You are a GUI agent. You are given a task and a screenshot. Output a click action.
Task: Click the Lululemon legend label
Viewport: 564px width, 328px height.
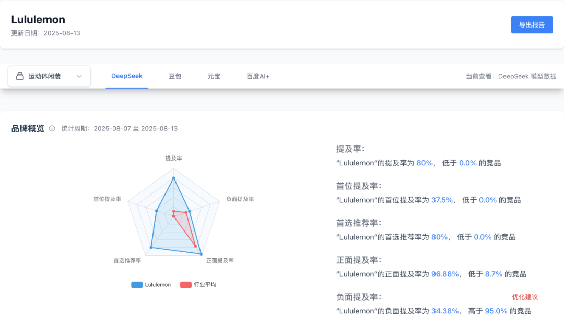[x=158, y=285]
